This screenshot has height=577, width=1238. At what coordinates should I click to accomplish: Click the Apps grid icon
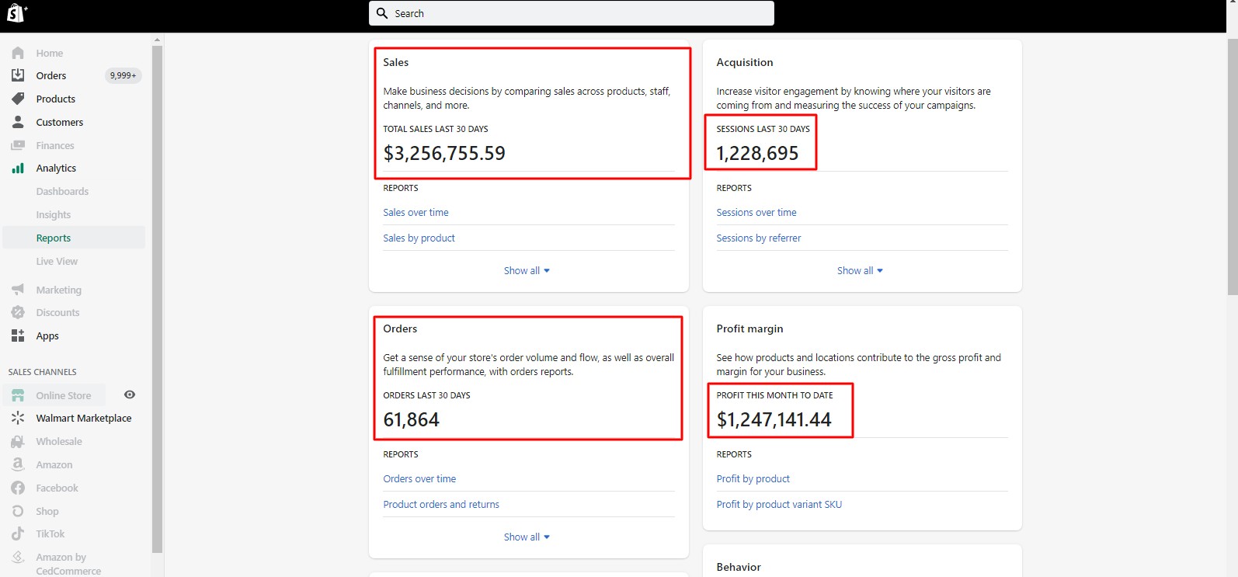(x=18, y=335)
